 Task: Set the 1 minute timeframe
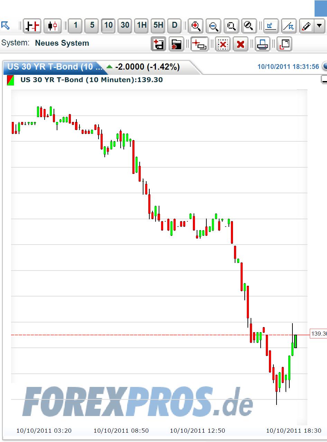(x=75, y=26)
